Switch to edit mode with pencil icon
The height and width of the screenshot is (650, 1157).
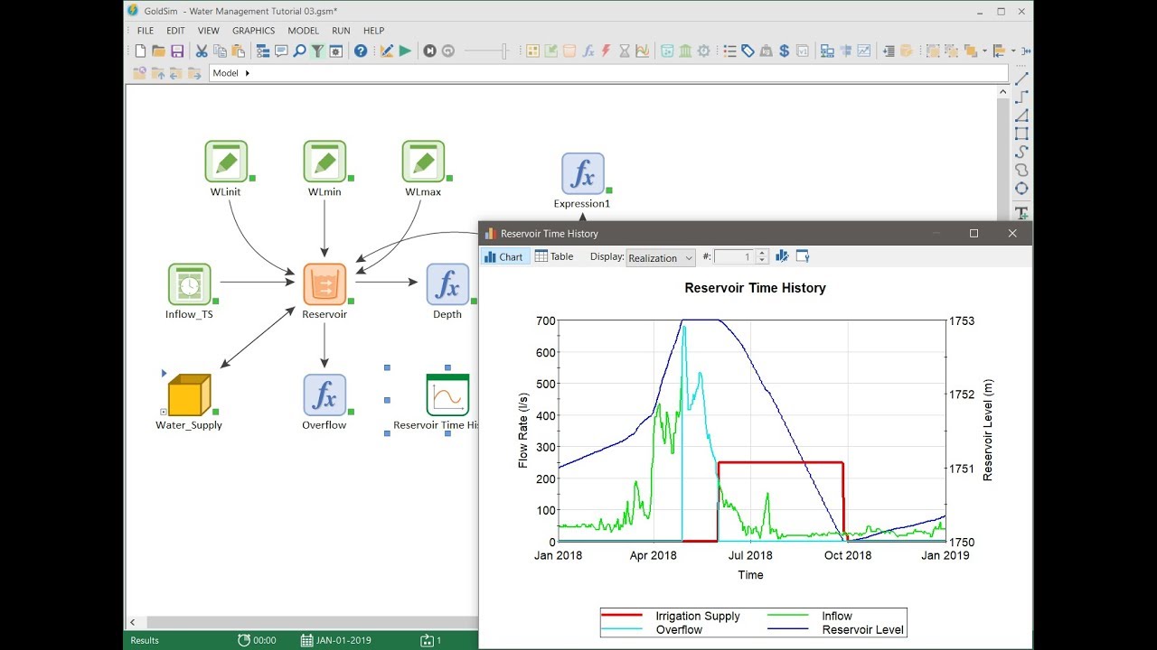387,51
